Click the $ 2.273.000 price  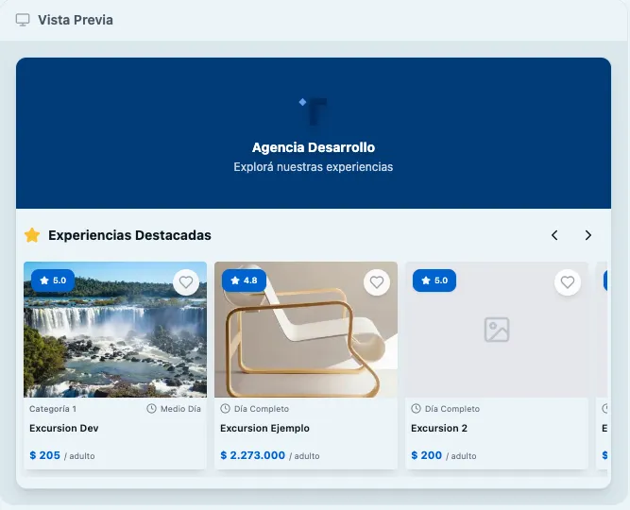[x=253, y=455]
